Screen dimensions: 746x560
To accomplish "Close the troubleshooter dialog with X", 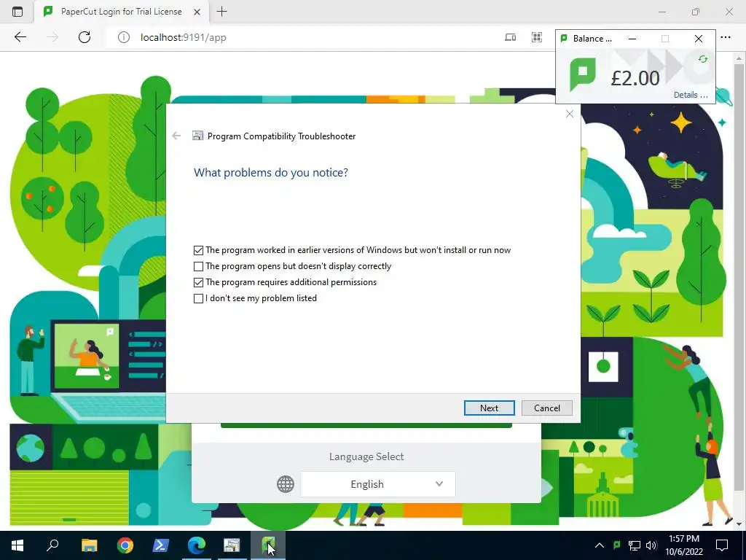I will tap(570, 114).
